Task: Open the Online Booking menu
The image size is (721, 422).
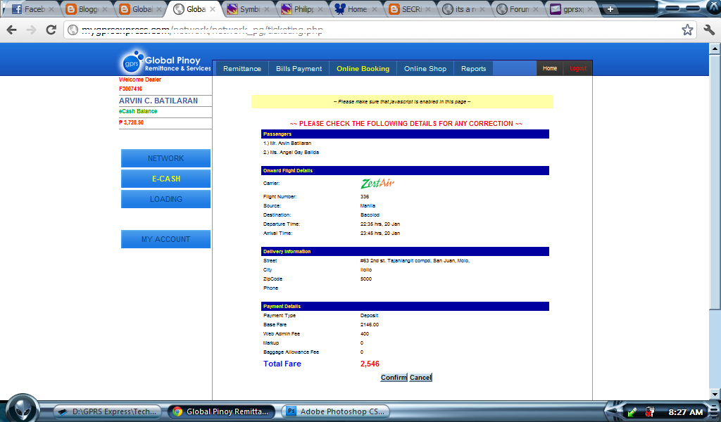Action: [363, 68]
